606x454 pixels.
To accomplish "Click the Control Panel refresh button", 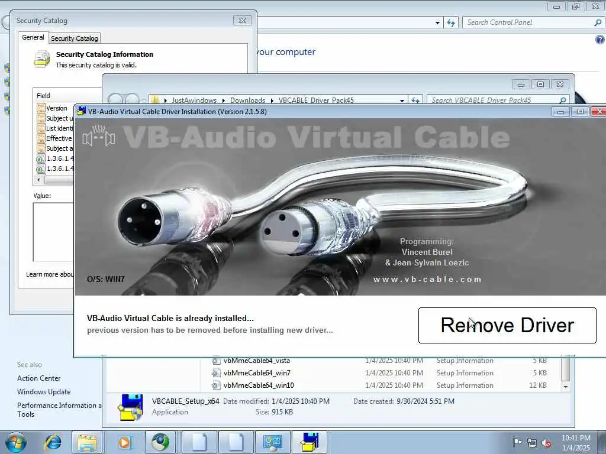I will [x=451, y=23].
